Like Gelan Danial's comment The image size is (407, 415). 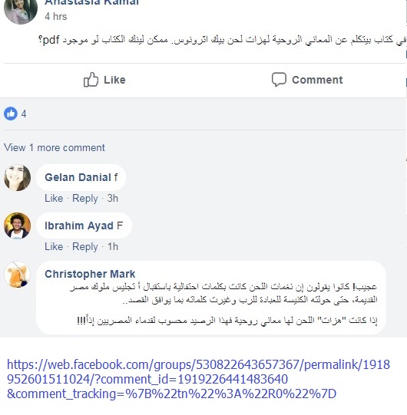(x=54, y=198)
